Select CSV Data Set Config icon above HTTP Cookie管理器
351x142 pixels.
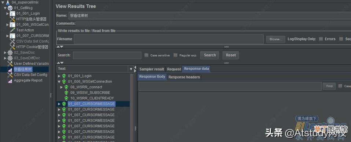point(12,41)
